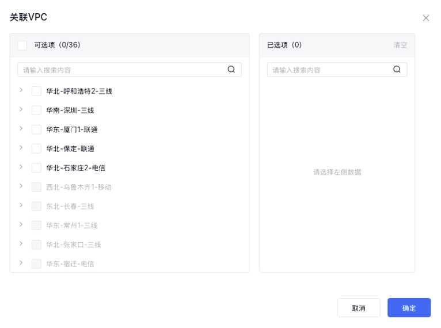Tick the 华东-厦门1-联通 checkbox

[37, 129]
